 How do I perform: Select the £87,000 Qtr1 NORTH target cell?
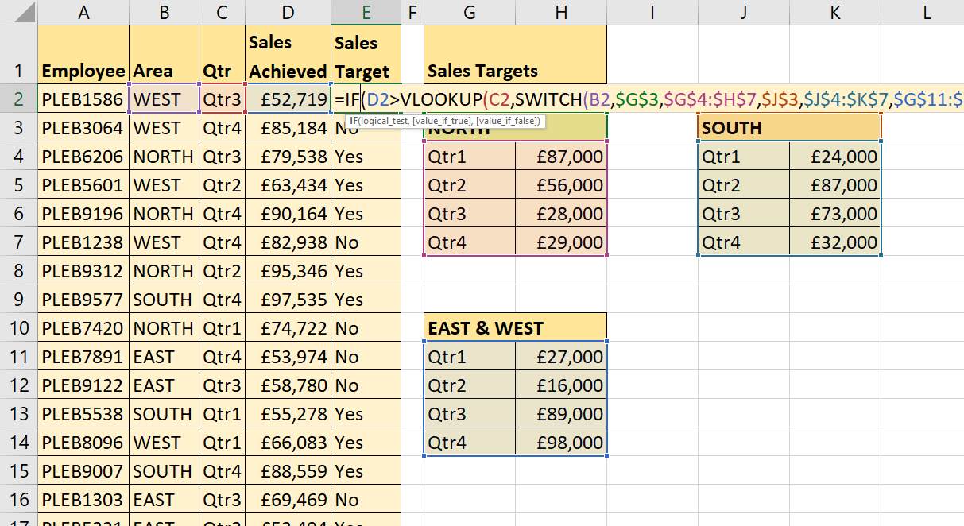[x=561, y=157]
